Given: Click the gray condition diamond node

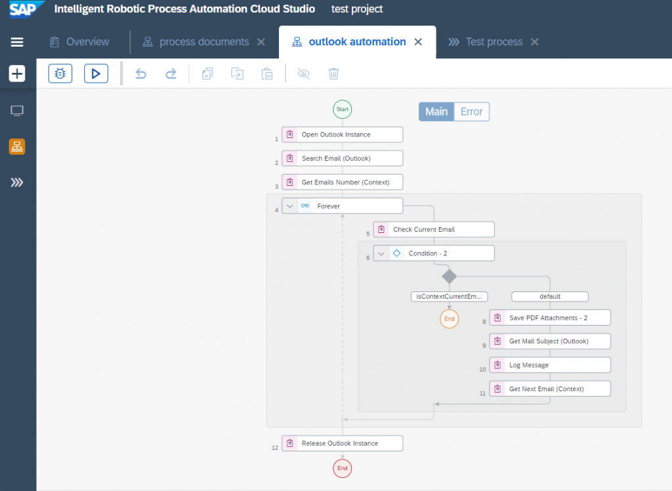Looking at the screenshot, I should click(x=449, y=276).
